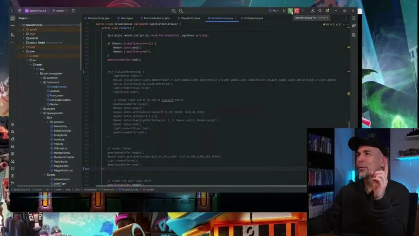Open the Project view mode dropdown
The width and height of the screenshot is (419, 236).
(24, 18)
